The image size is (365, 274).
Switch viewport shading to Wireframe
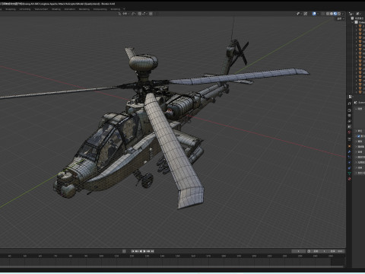pyautogui.click(x=328, y=14)
